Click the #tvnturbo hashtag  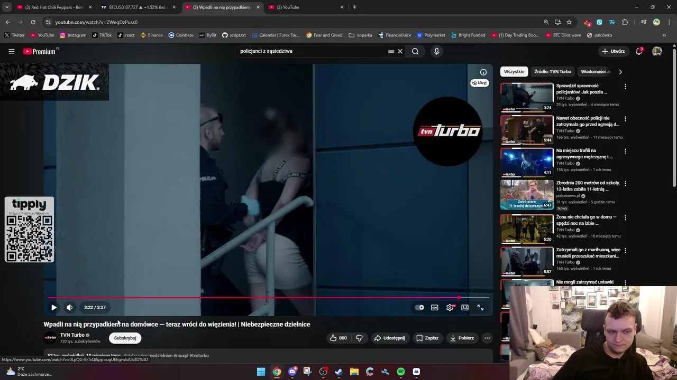click(x=199, y=356)
